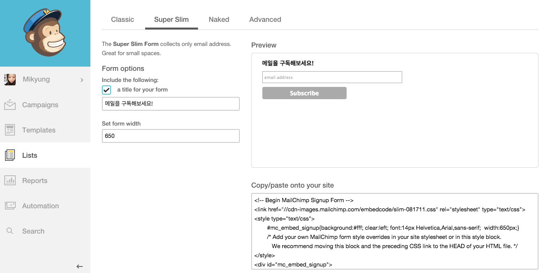
Task: Go to the Advanced tab
Action: [265, 20]
